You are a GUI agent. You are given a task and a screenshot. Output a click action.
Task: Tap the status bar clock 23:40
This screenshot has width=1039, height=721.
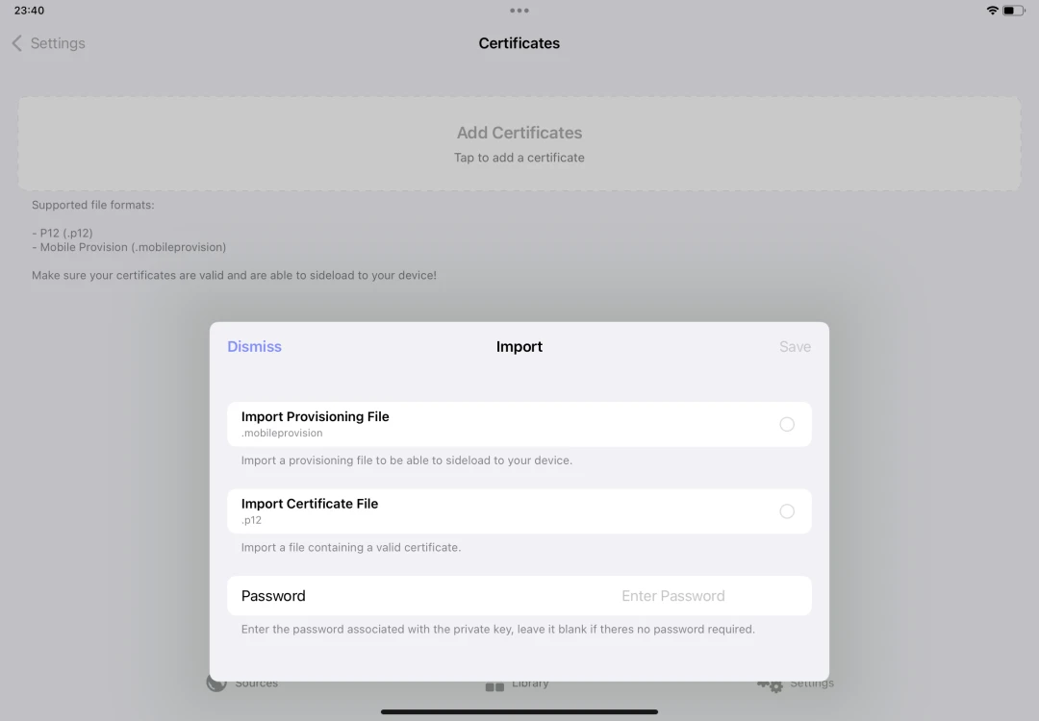coord(29,11)
